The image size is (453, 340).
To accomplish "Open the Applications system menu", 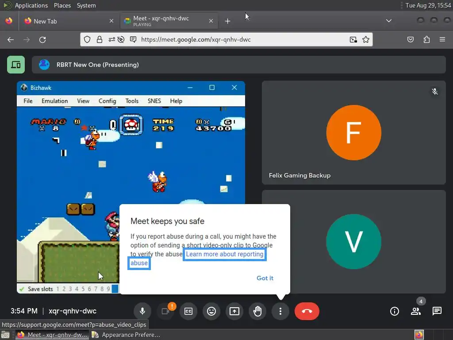I will [31, 5].
